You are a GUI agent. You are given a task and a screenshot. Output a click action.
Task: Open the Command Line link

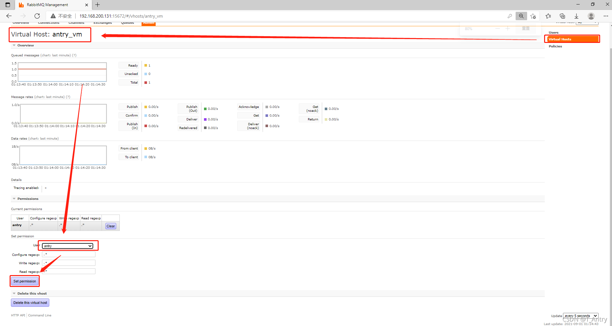[40, 315]
